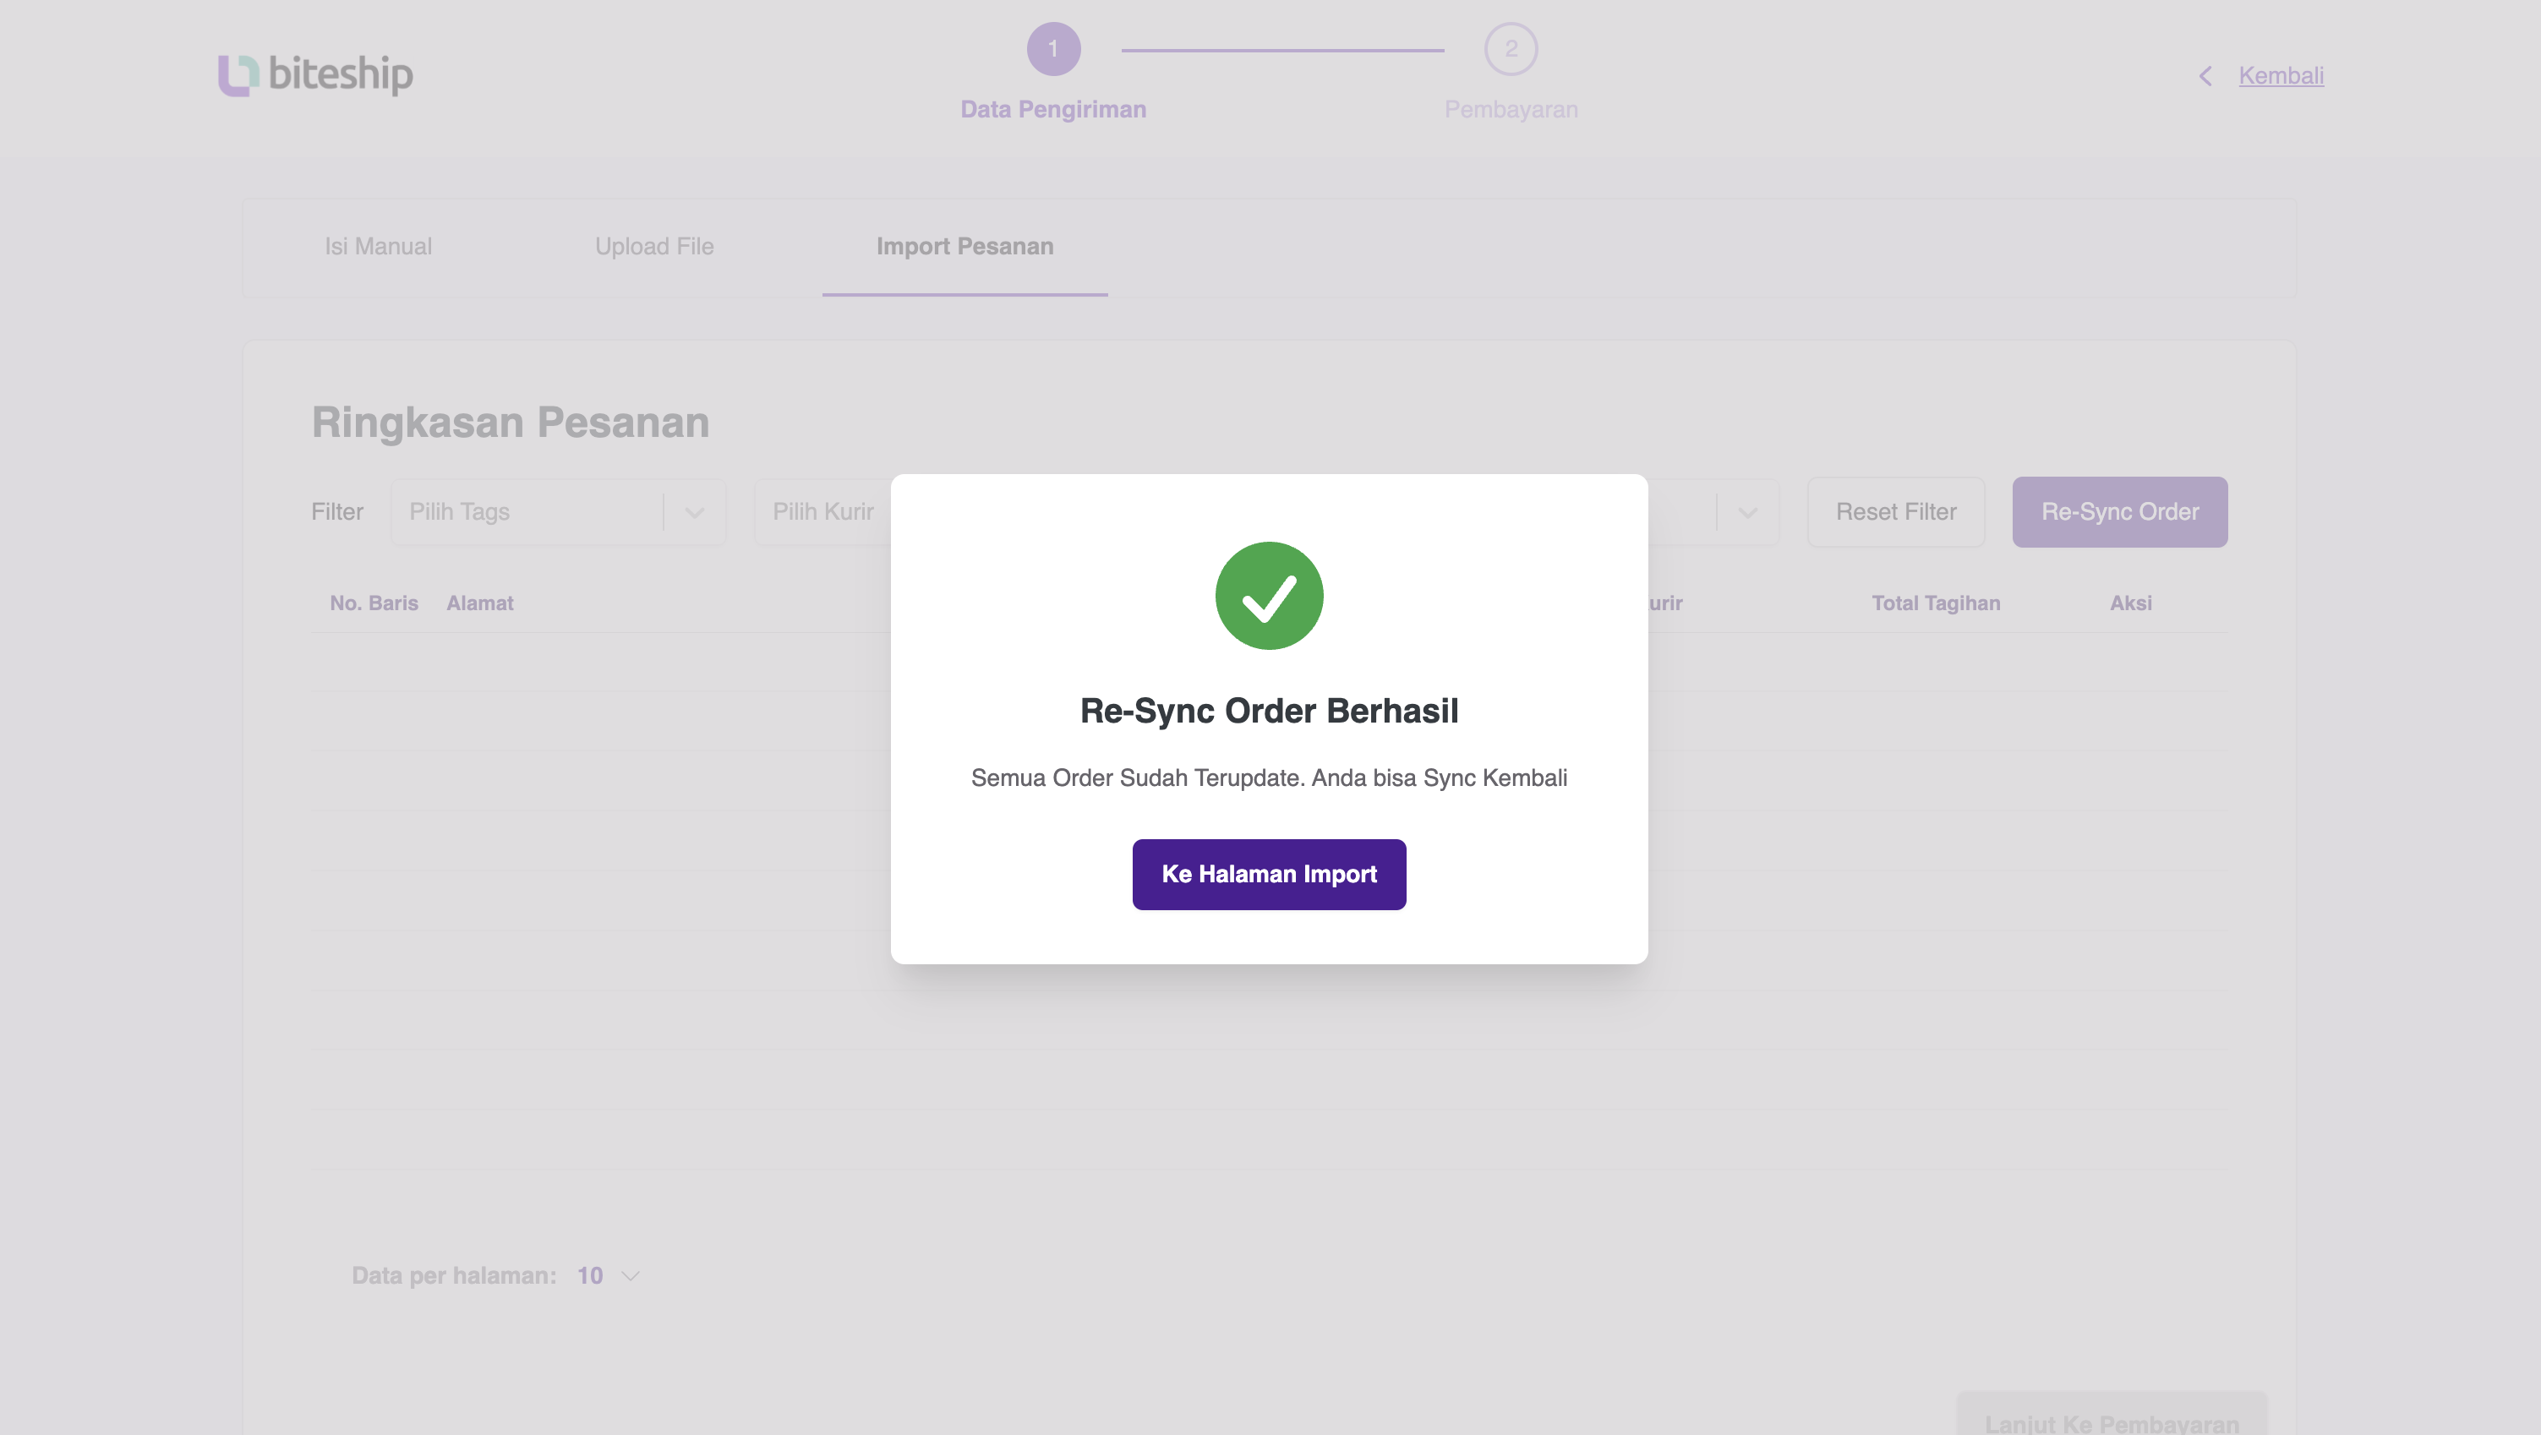Click the Reset Filter button
The width and height of the screenshot is (2541, 1435).
pyautogui.click(x=1895, y=512)
